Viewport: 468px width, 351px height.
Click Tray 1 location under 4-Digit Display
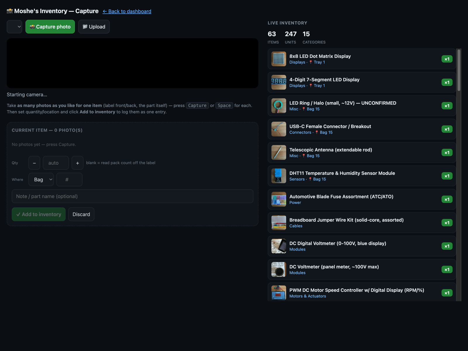point(319,86)
